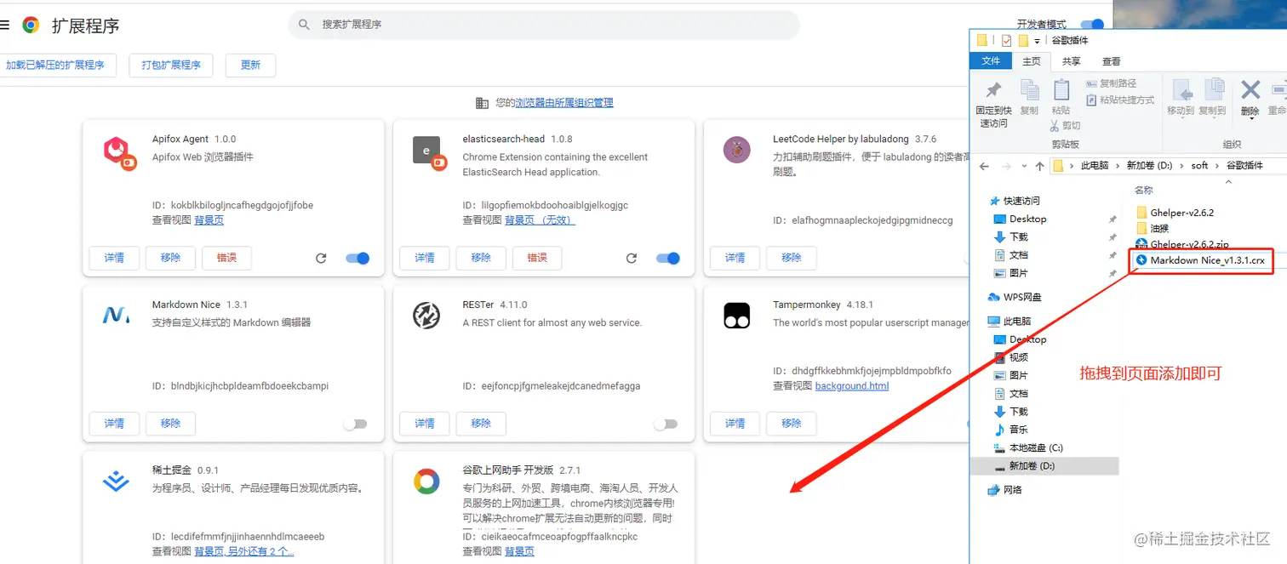The height and width of the screenshot is (564, 1287).
Task: Toggle 开发者模式 developer mode switch
Action: [1092, 25]
